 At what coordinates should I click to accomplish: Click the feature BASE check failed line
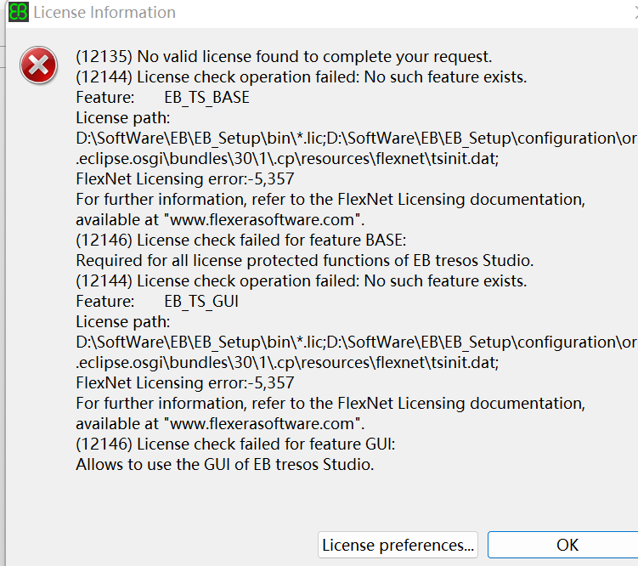pos(241,240)
